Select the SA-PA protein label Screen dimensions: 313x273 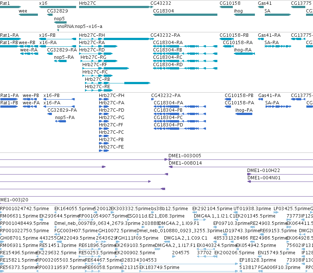coord(272,103)
